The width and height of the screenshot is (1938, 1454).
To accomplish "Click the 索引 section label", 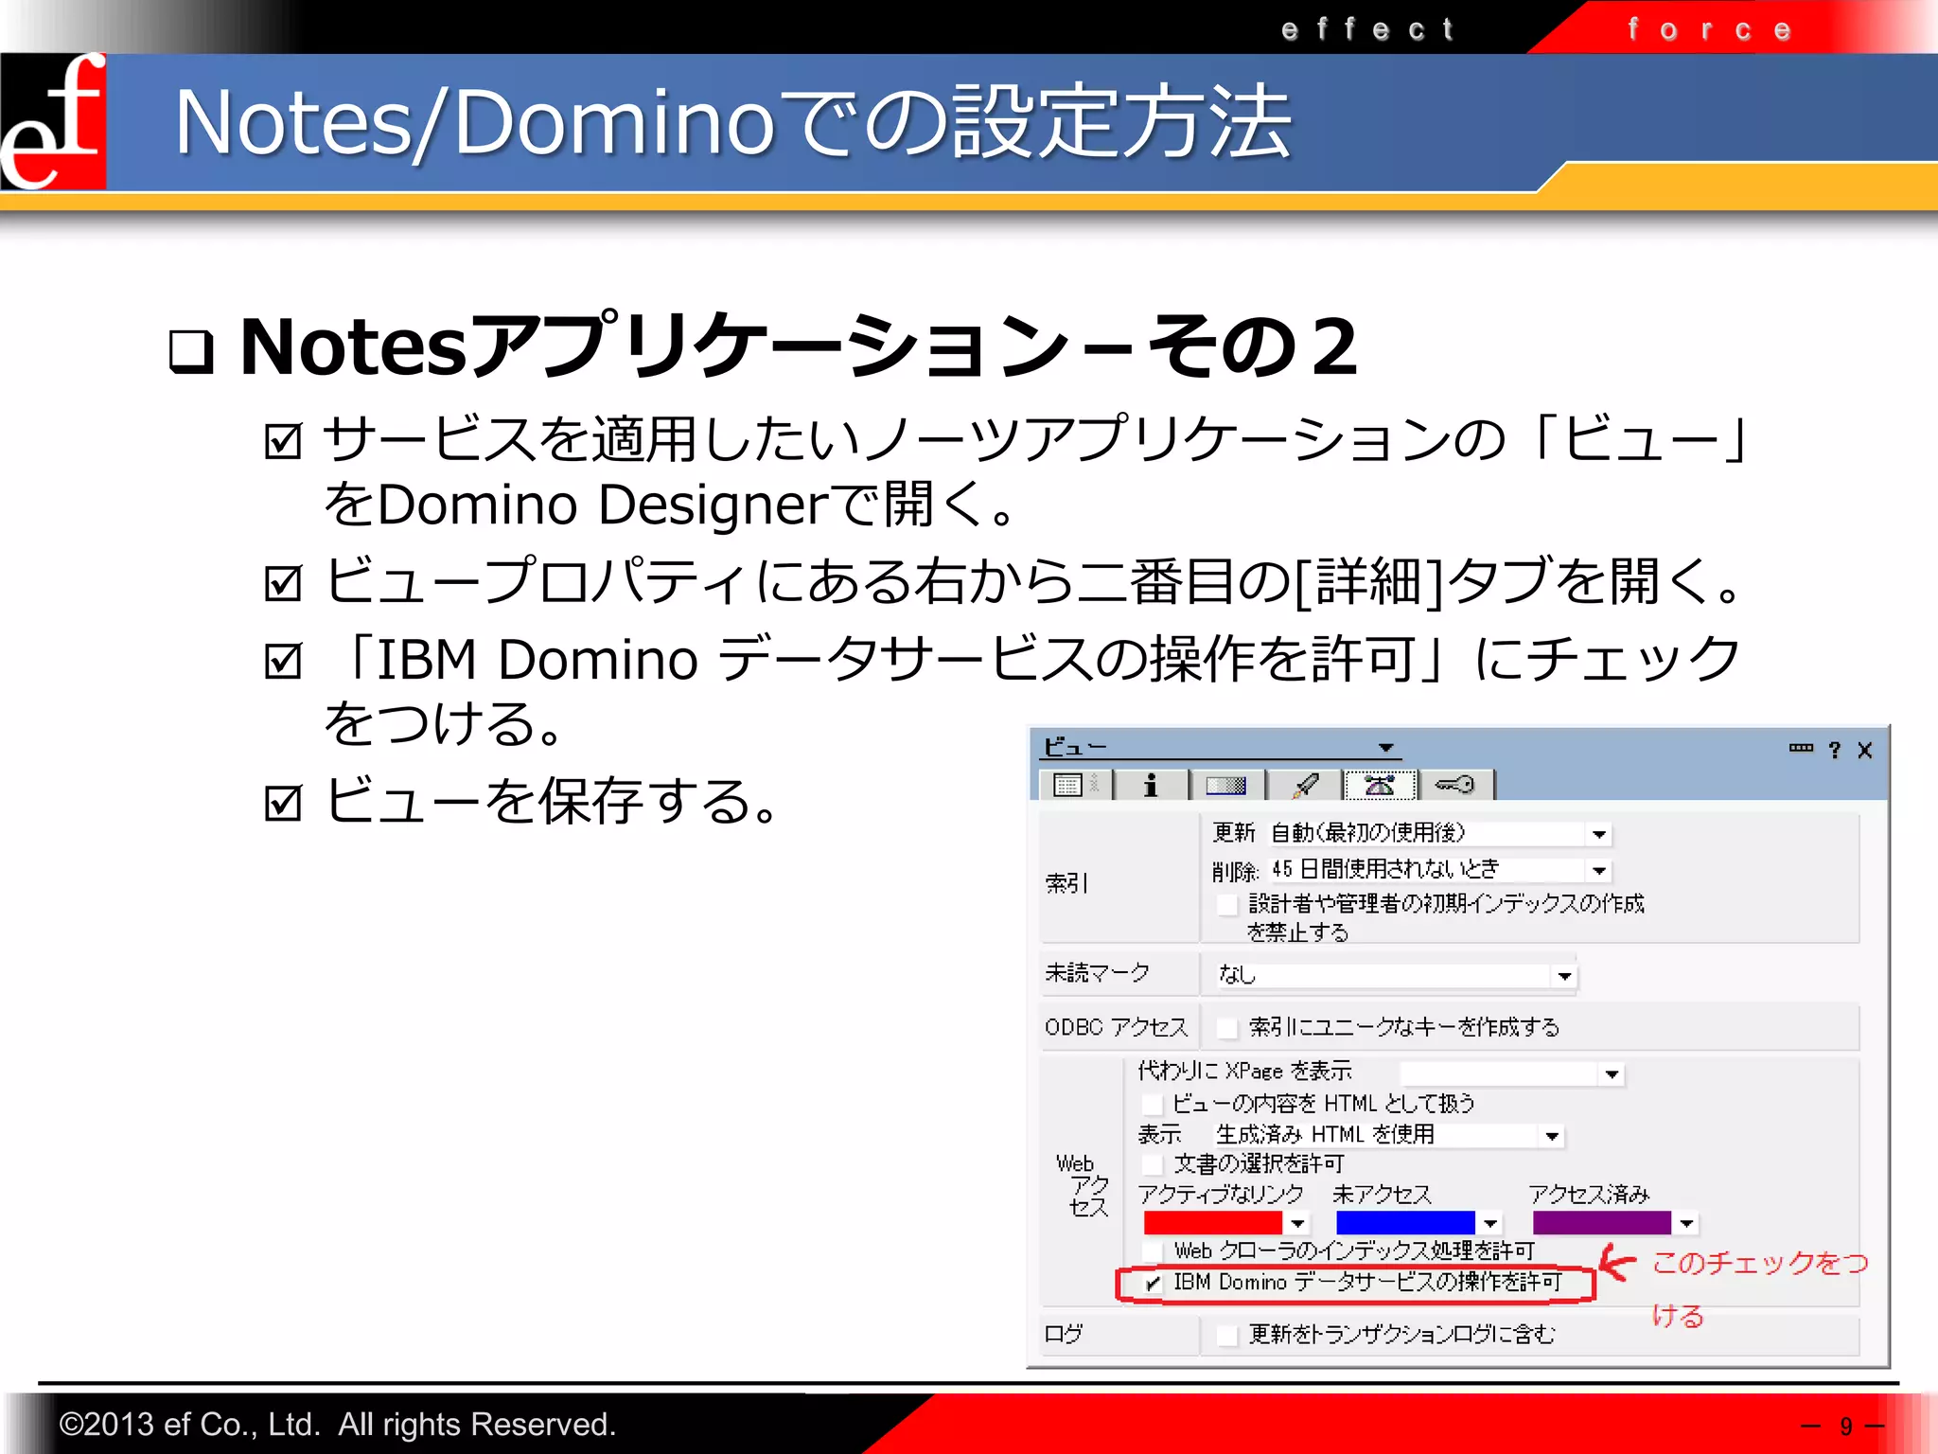I will click(1066, 883).
